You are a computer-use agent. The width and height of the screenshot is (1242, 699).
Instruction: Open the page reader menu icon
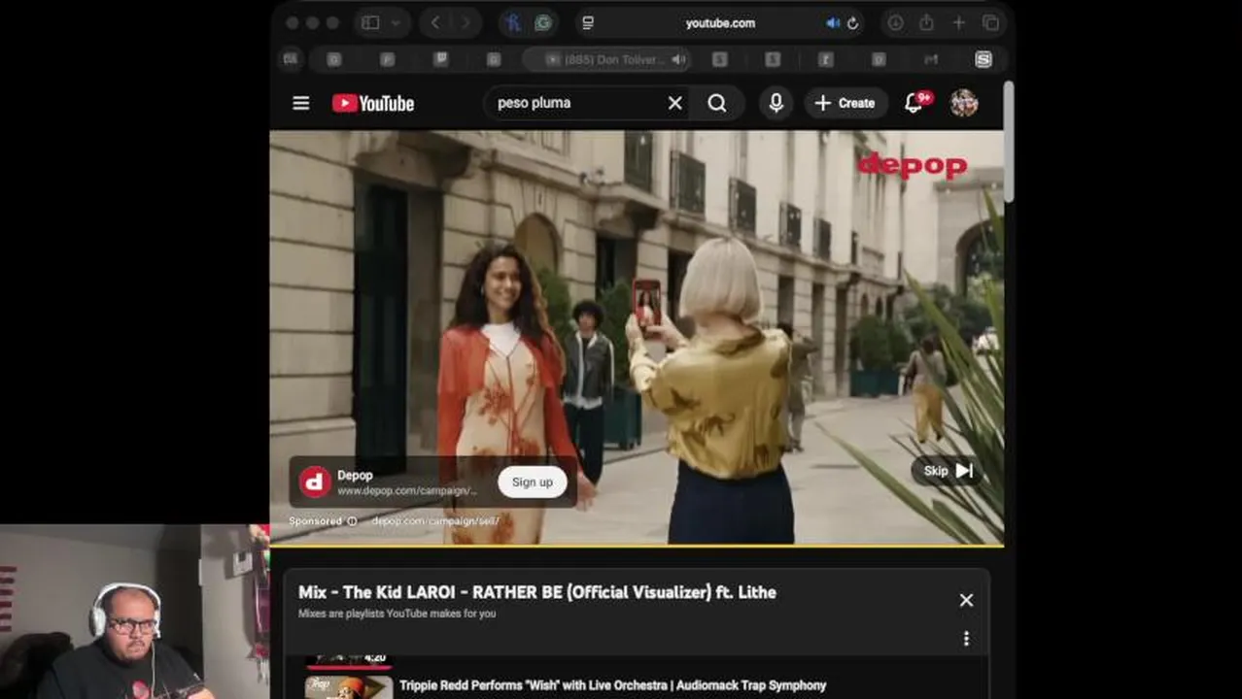[588, 23]
